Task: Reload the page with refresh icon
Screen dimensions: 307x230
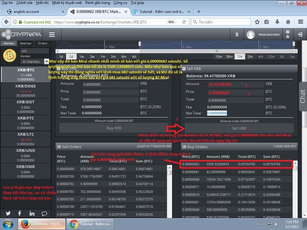Action: point(184,22)
